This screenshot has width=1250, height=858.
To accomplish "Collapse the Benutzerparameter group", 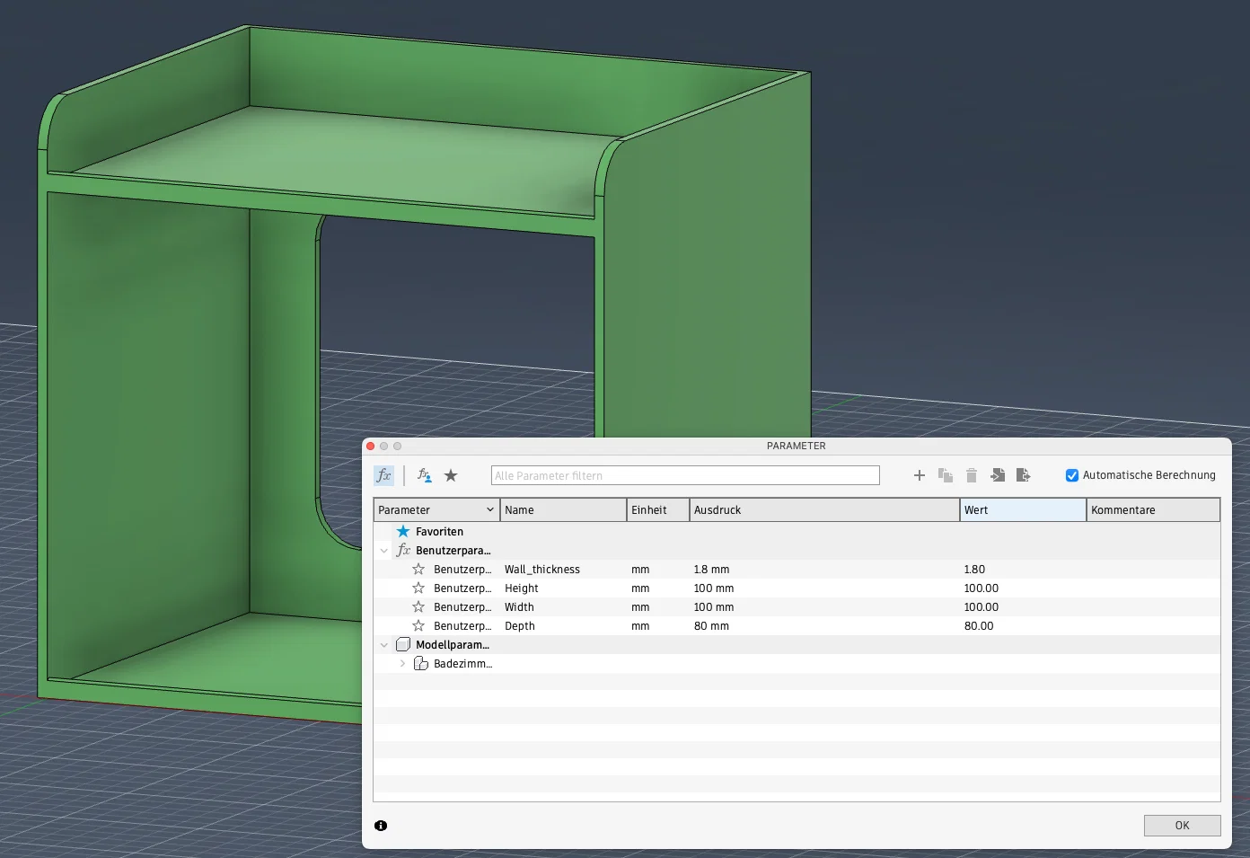I will click(384, 551).
